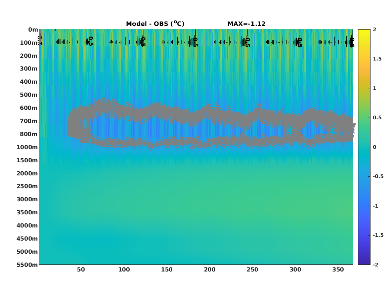Image resolution: width=392 pixels, height=294 pixels.
Task: Click the '1000m' depth axis label
Action: pyautogui.click(x=27, y=147)
